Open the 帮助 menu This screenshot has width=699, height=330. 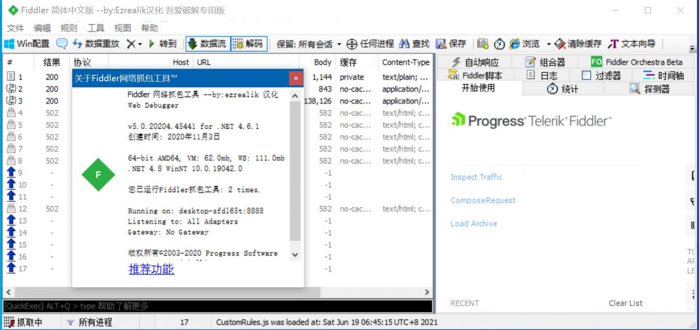pyautogui.click(x=150, y=28)
